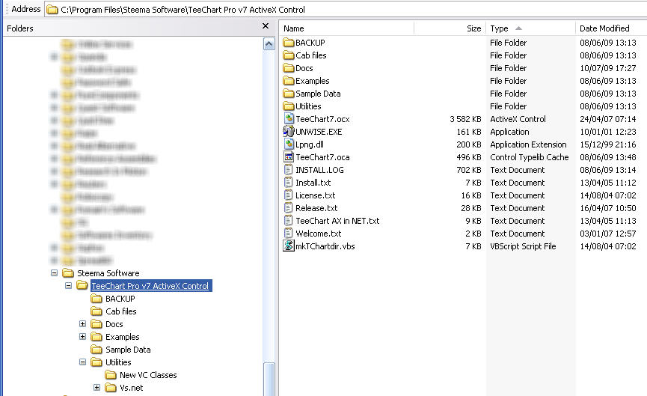The width and height of the screenshot is (647, 396).
Task: Expand the Vs.net node in Folders tree
Action: [x=96, y=388]
